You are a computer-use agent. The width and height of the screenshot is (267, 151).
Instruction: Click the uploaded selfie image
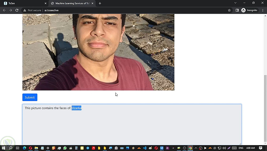point(99,52)
